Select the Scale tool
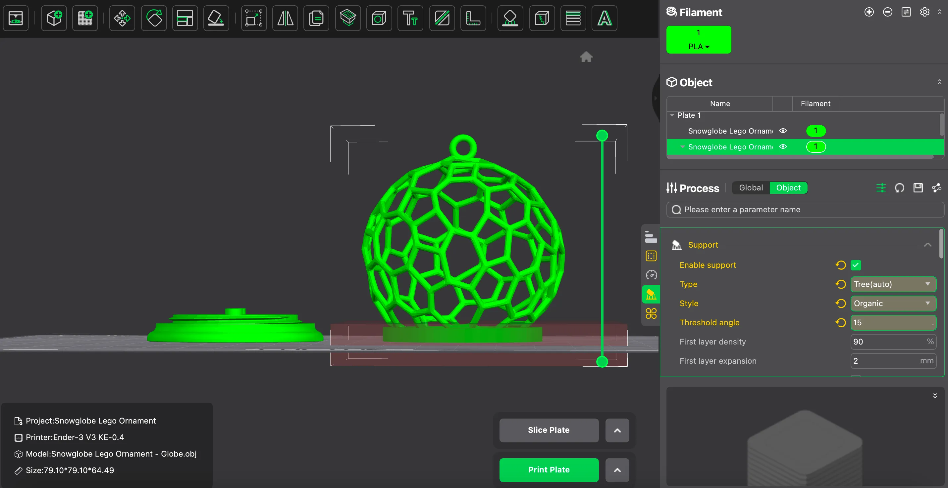Viewport: 948px width, 488px height. [253, 18]
